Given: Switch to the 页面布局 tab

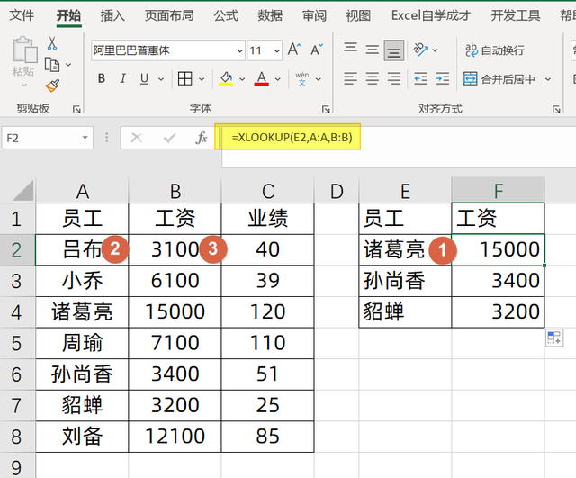Looking at the screenshot, I should click(169, 15).
